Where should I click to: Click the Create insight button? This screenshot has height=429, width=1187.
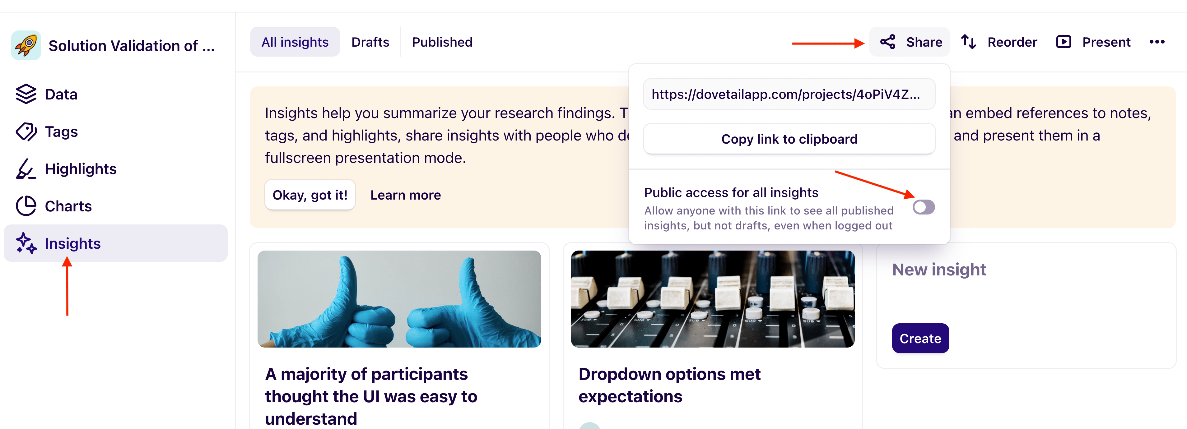[920, 338]
